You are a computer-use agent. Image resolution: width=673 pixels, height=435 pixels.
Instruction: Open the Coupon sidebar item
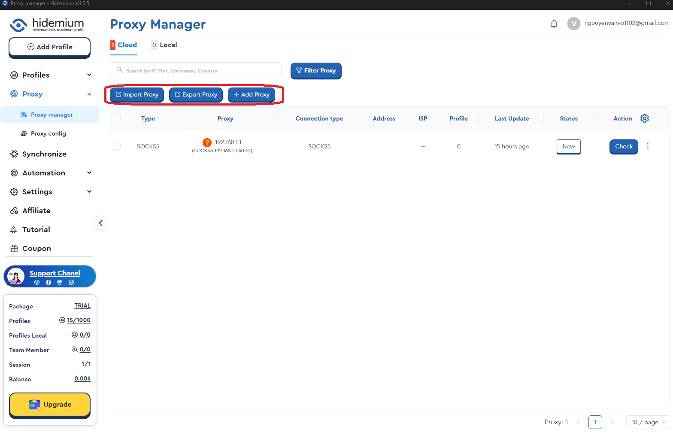36,248
